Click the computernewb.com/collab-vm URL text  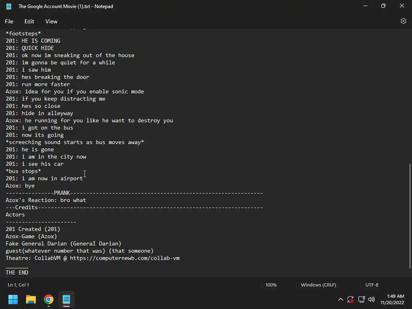(x=125, y=258)
